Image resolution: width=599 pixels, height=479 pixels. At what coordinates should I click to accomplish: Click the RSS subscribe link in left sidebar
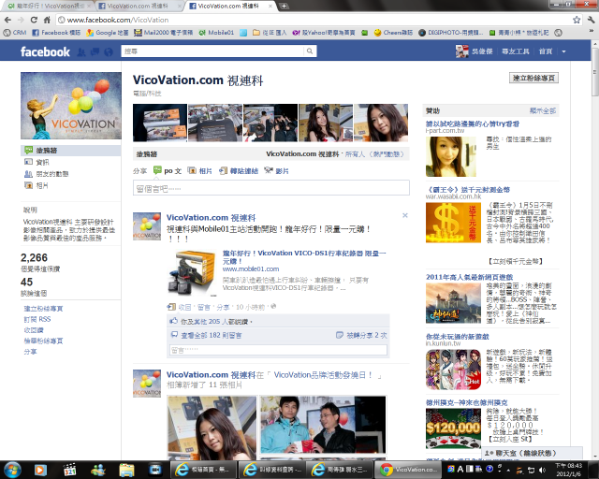click(37, 319)
